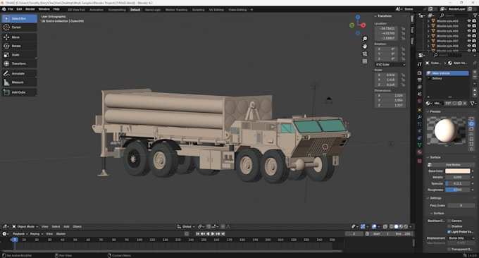479x258 pixels.
Task: Switch to the Animation workspace tab
Action: point(97,10)
